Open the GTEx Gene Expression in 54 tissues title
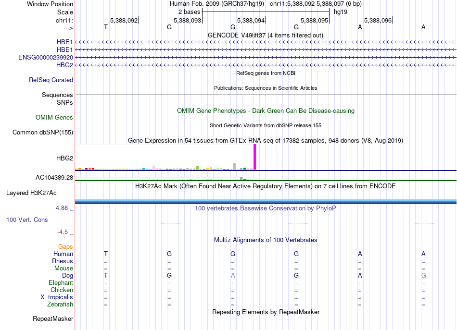The image size is (457, 330). pyautogui.click(x=266, y=141)
